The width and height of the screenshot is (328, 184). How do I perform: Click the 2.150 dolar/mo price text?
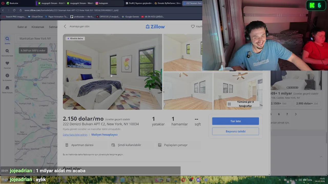click(83, 119)
